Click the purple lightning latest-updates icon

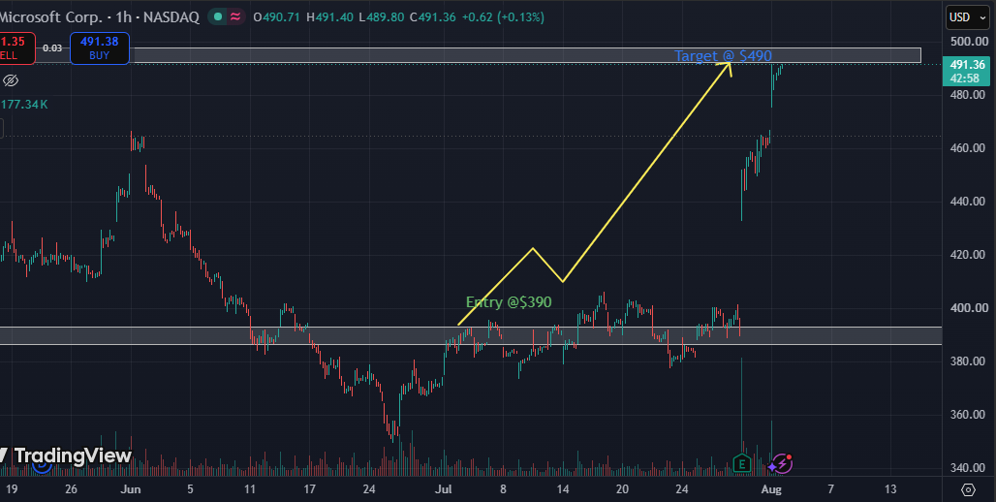click(782, 463)
